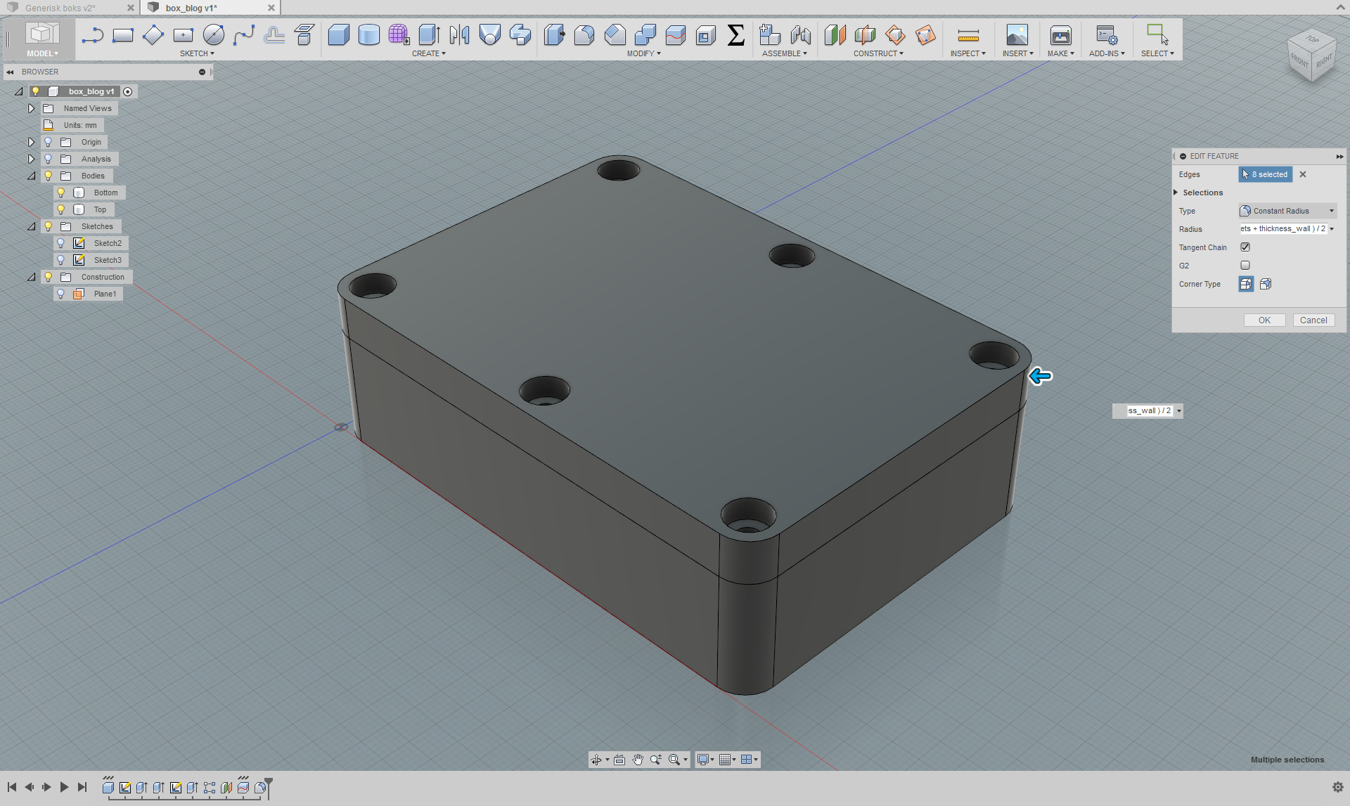
Task: Click the Create Box tool icon
Action: pyautogui.click(x=338, y=34)
